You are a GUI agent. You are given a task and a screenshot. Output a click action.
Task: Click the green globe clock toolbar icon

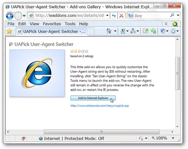154,31
